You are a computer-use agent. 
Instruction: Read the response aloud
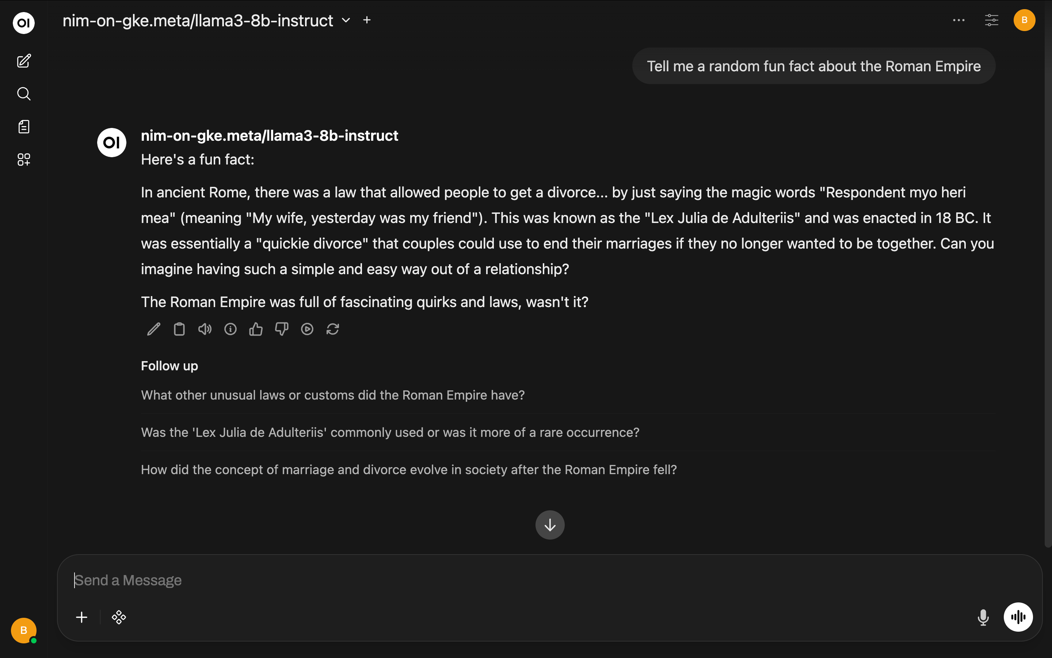[x=204, y=329]
